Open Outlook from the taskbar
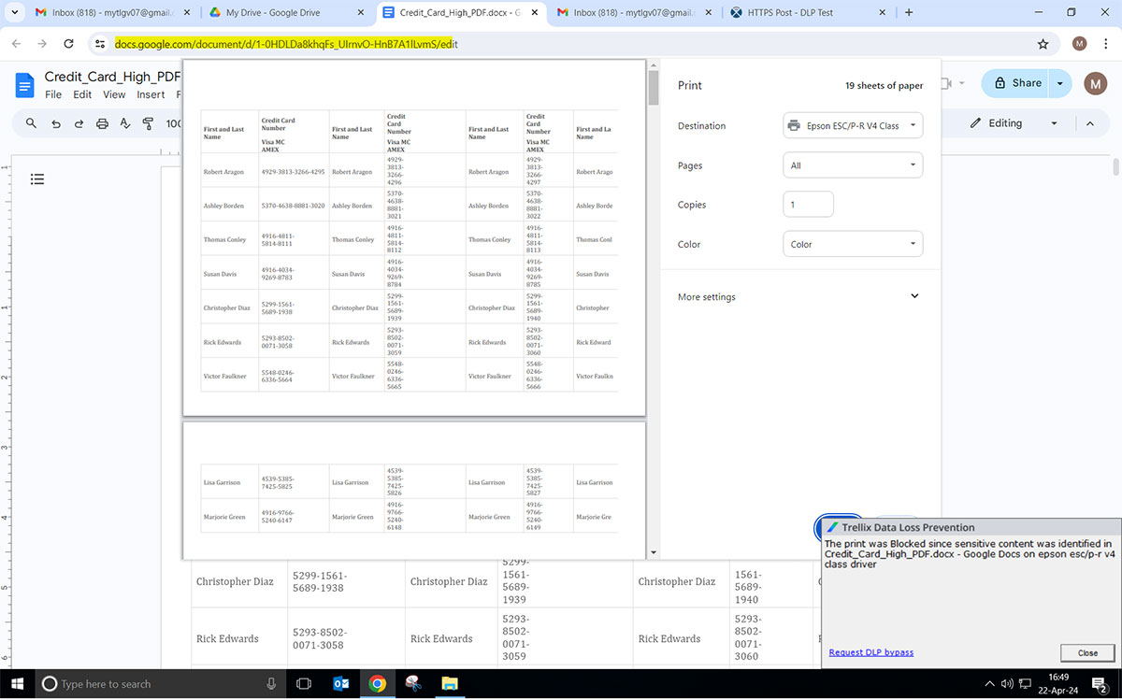The height and width of the screenshot is (700, 1122). [340, 683]
